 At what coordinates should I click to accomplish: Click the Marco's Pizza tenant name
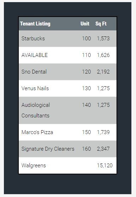37,132
